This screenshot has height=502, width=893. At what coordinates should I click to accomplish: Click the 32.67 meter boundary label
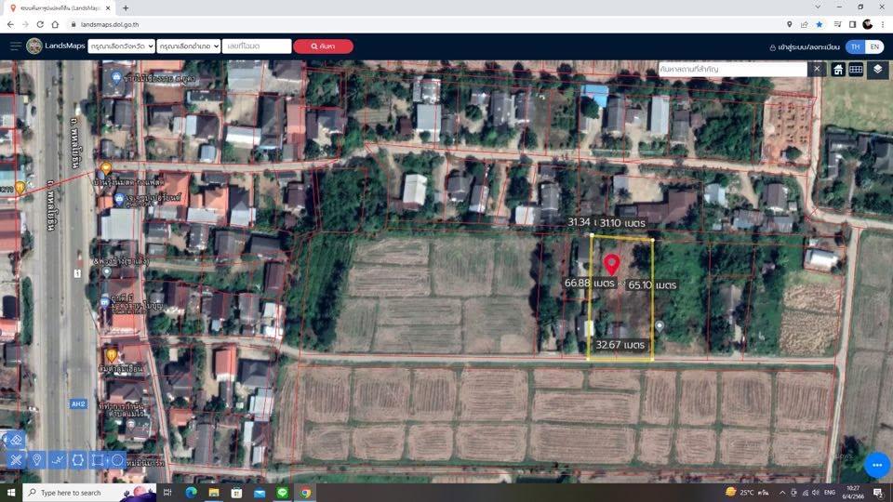click(620, 345)
